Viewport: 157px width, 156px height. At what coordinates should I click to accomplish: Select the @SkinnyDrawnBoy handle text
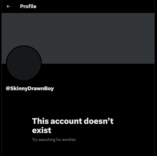tap(30, 88)
